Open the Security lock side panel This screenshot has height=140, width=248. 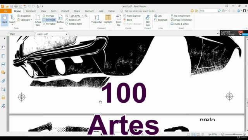pos(3,97)
